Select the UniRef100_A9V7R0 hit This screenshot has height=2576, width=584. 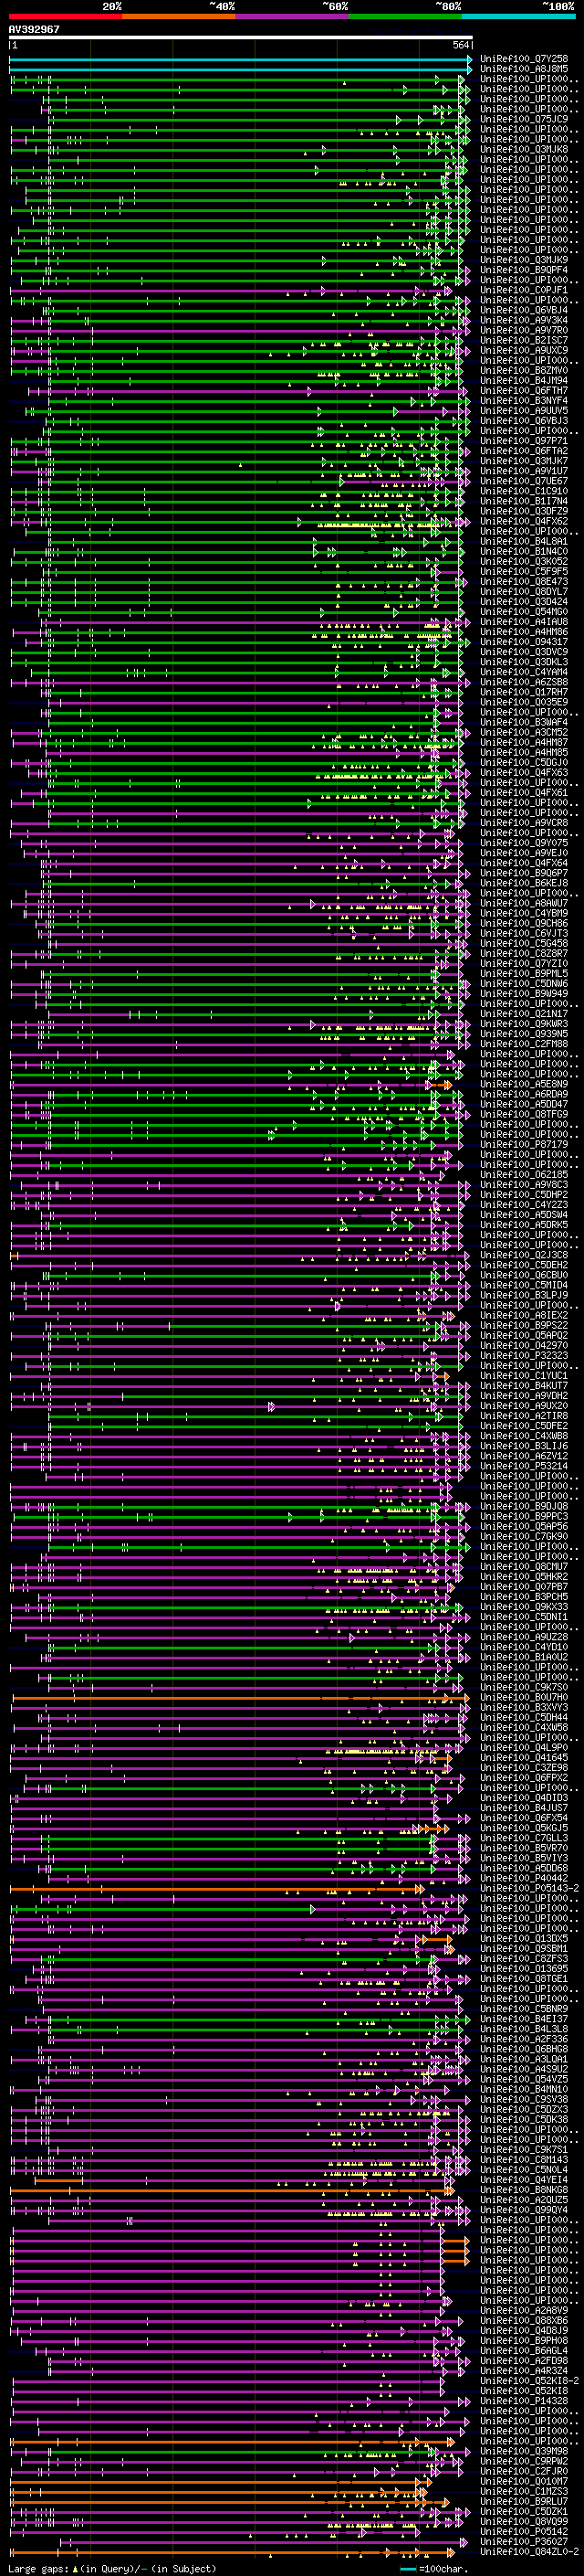[524, 330]
